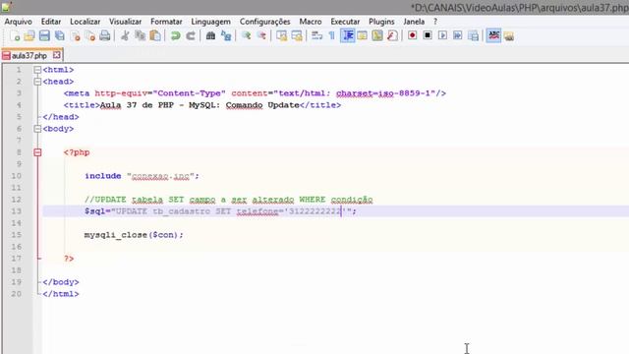This screenshot has width=629, height=354.
Task: Collapse the <body> fold marker on line 6
Action: coord(37,129)
